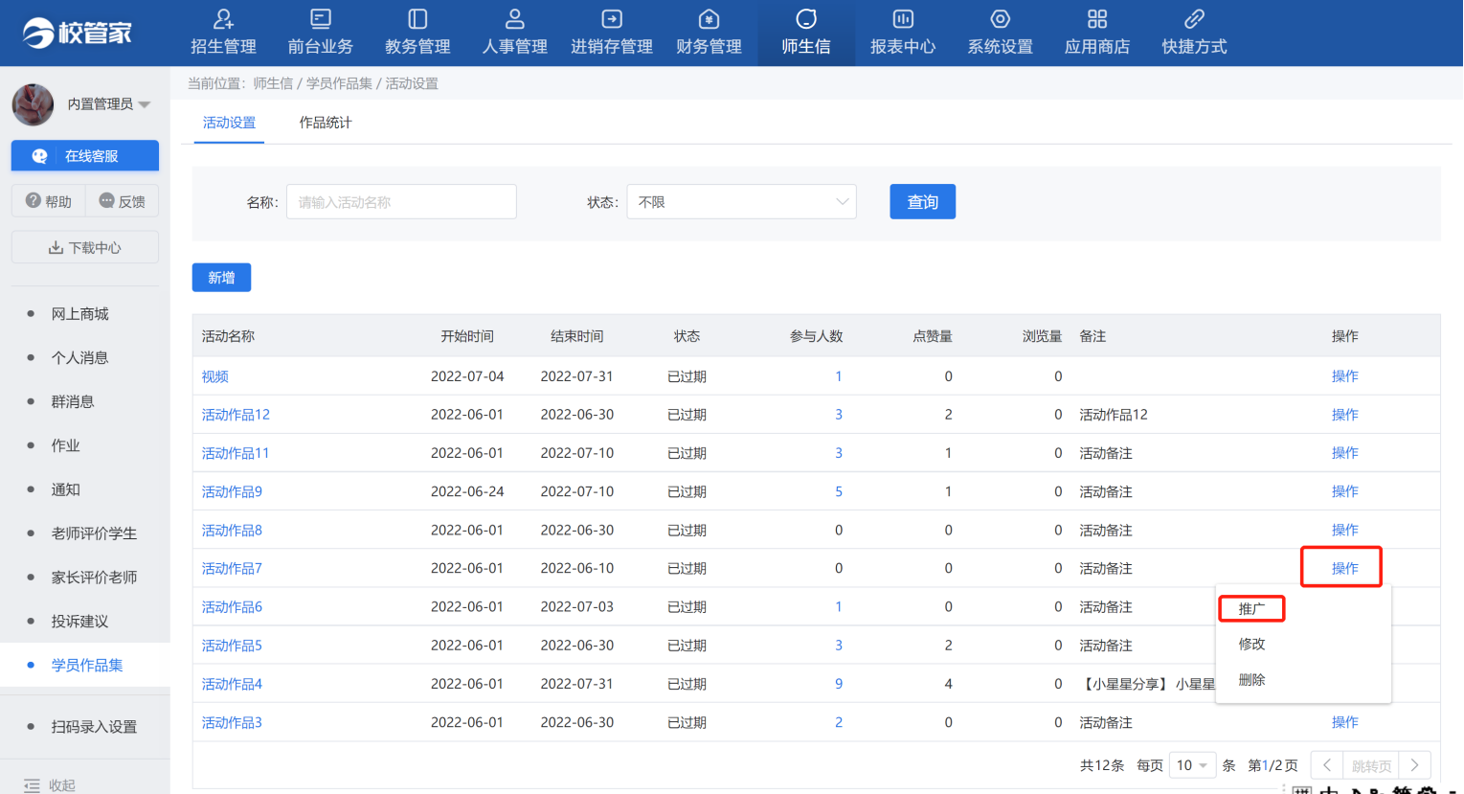The image size is (1464, 794).
Task: Go to next page arrow
Action: [x=1414, y=765]
